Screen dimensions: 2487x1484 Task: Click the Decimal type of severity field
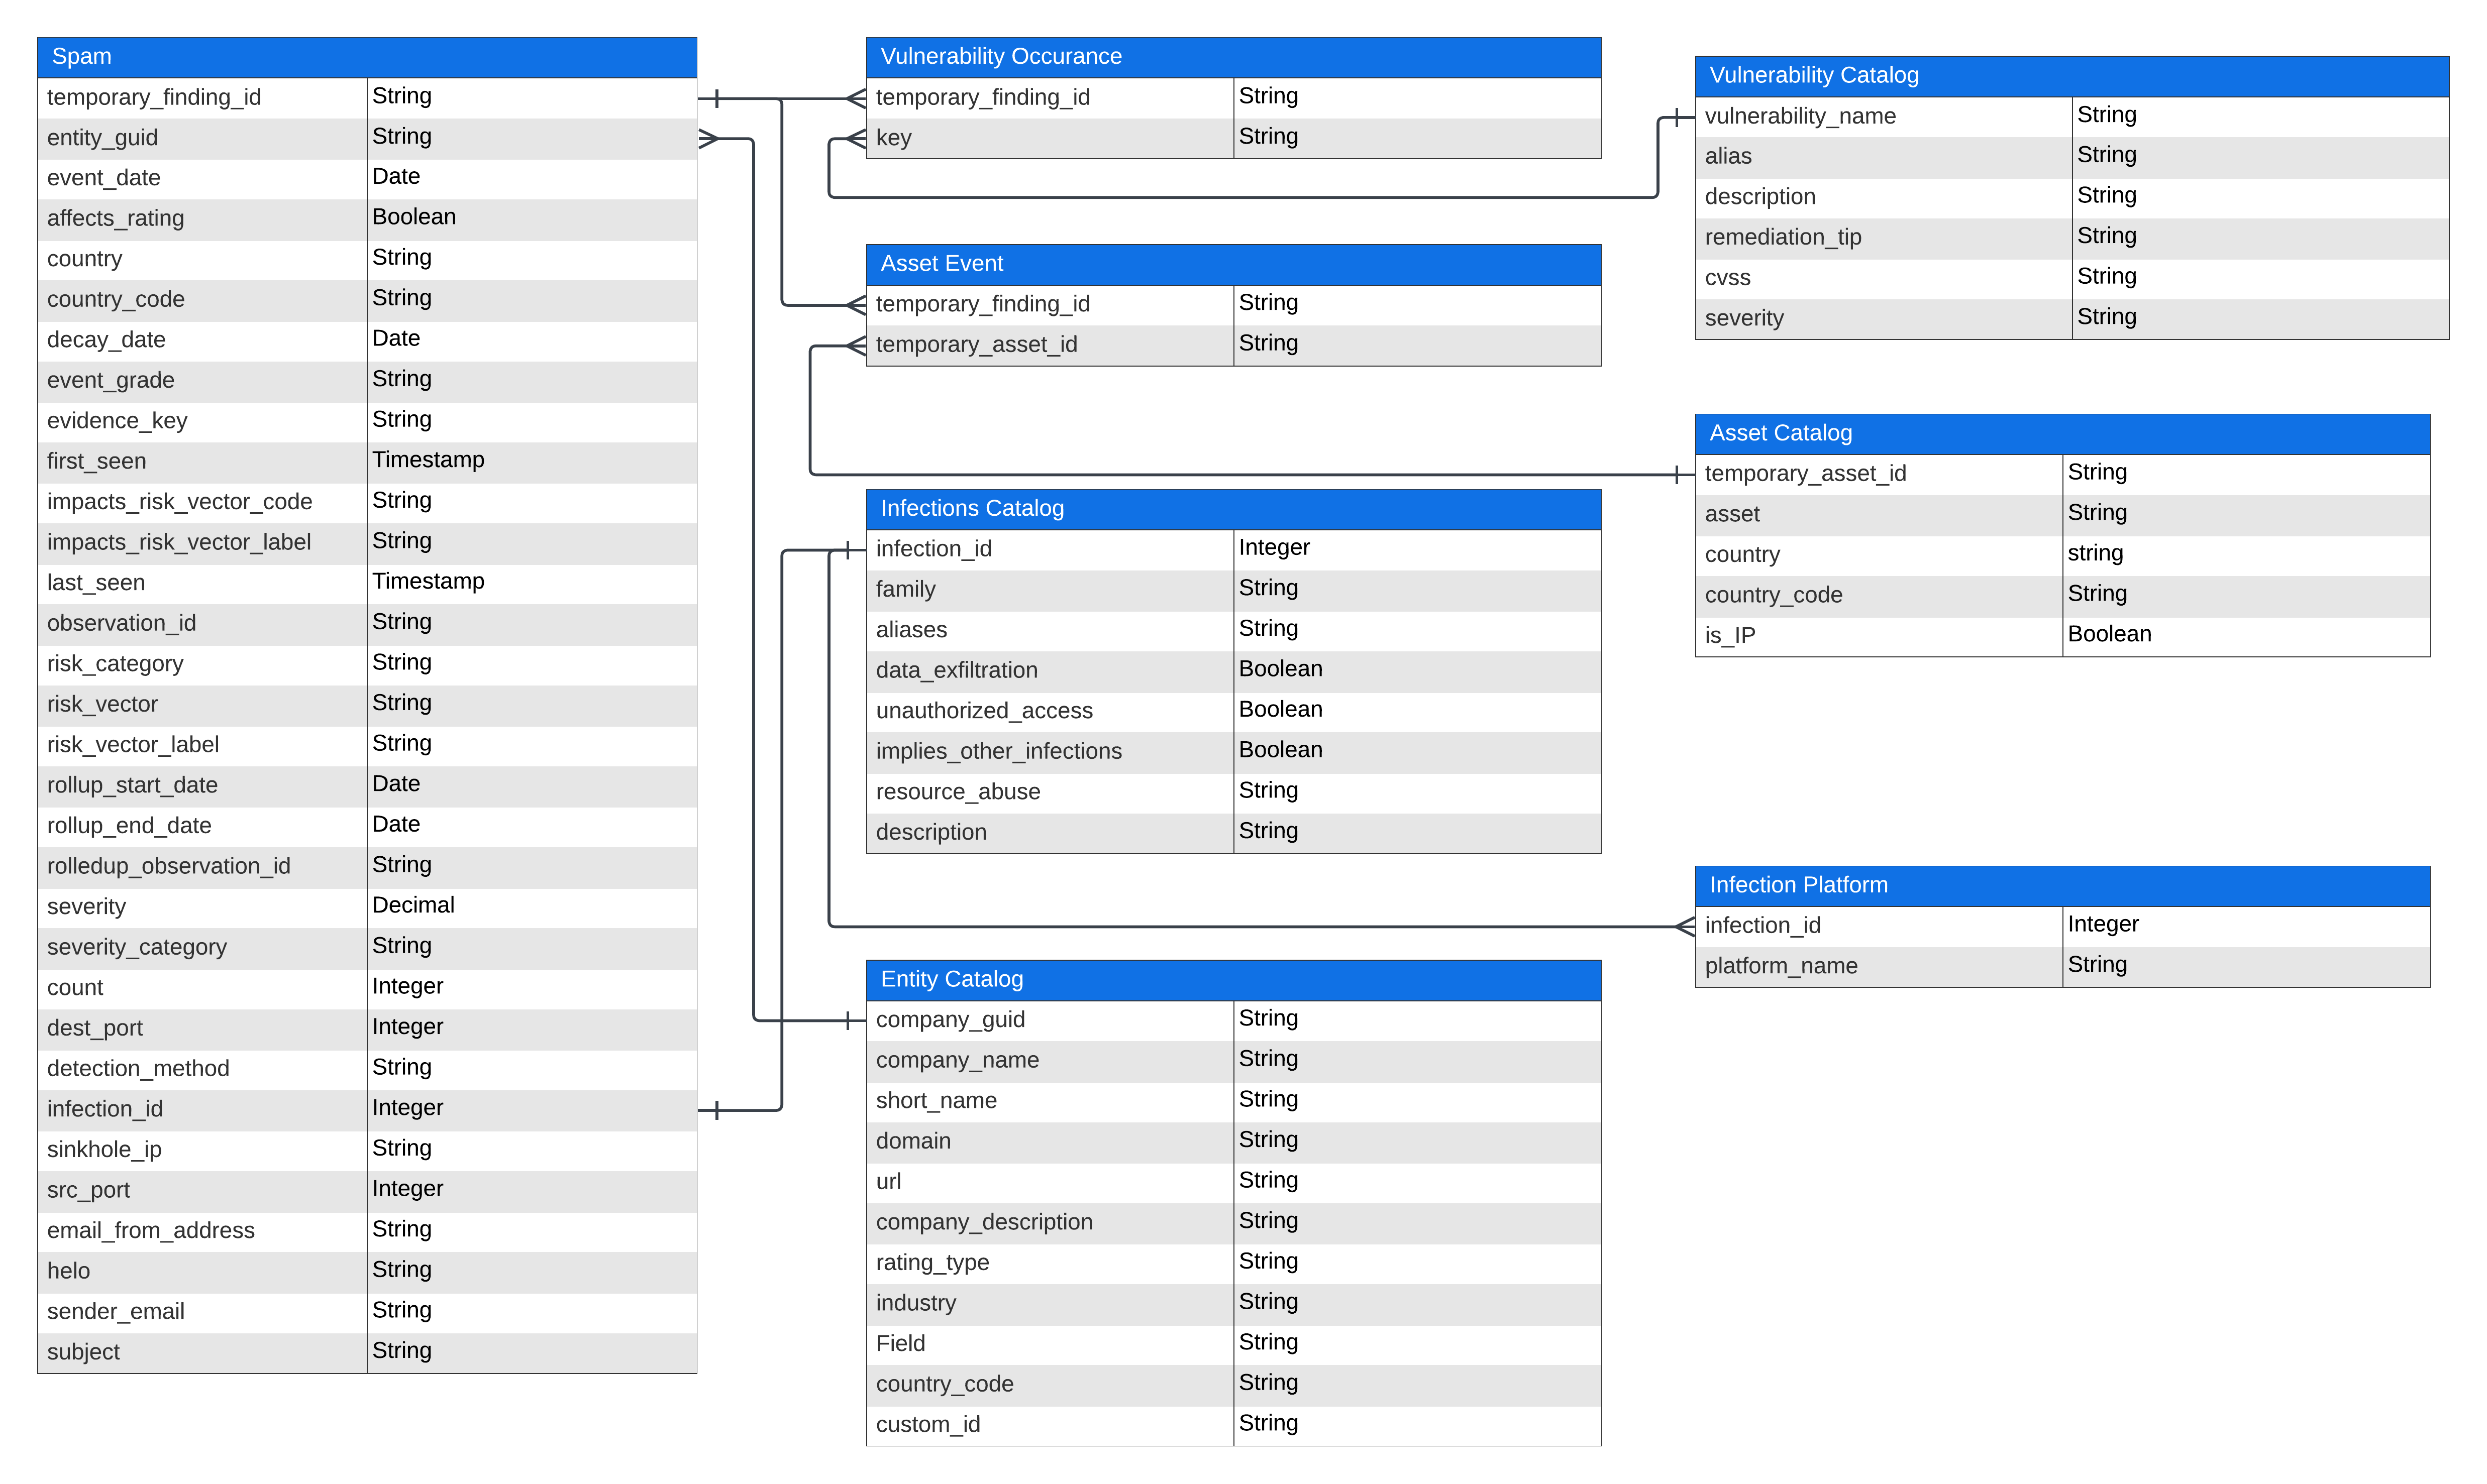[x=413, y=906]
